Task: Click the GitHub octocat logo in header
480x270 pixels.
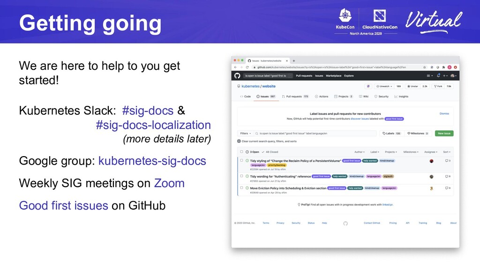Action: (x=237, y=75)
